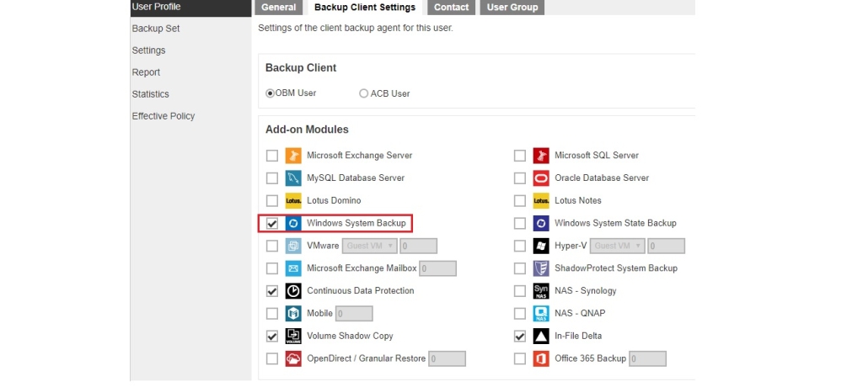Image resolution: width=863 pixels, height=387 pixels.
Task: Switch to the General tab
Action: (x=278, y=7)
